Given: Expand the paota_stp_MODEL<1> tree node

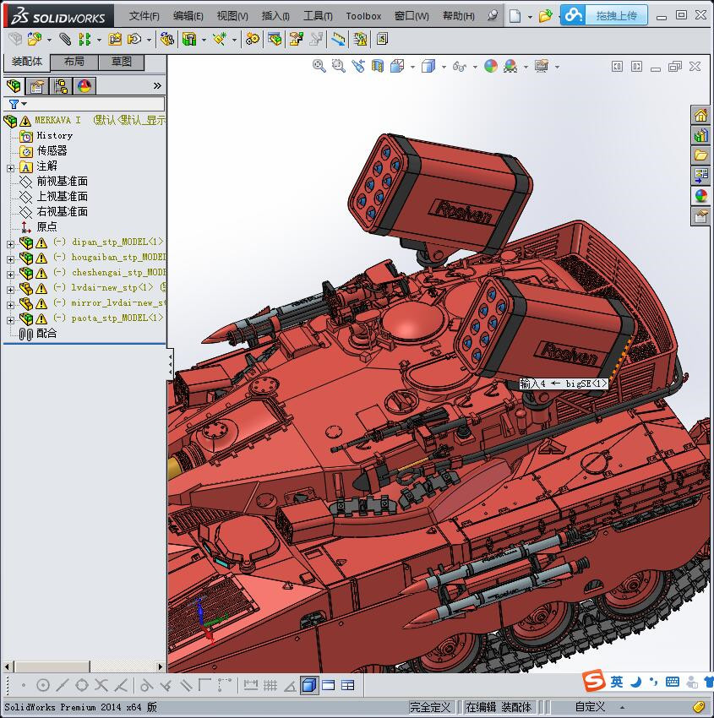Looking at the screenshot, I should tap(10, 319).
